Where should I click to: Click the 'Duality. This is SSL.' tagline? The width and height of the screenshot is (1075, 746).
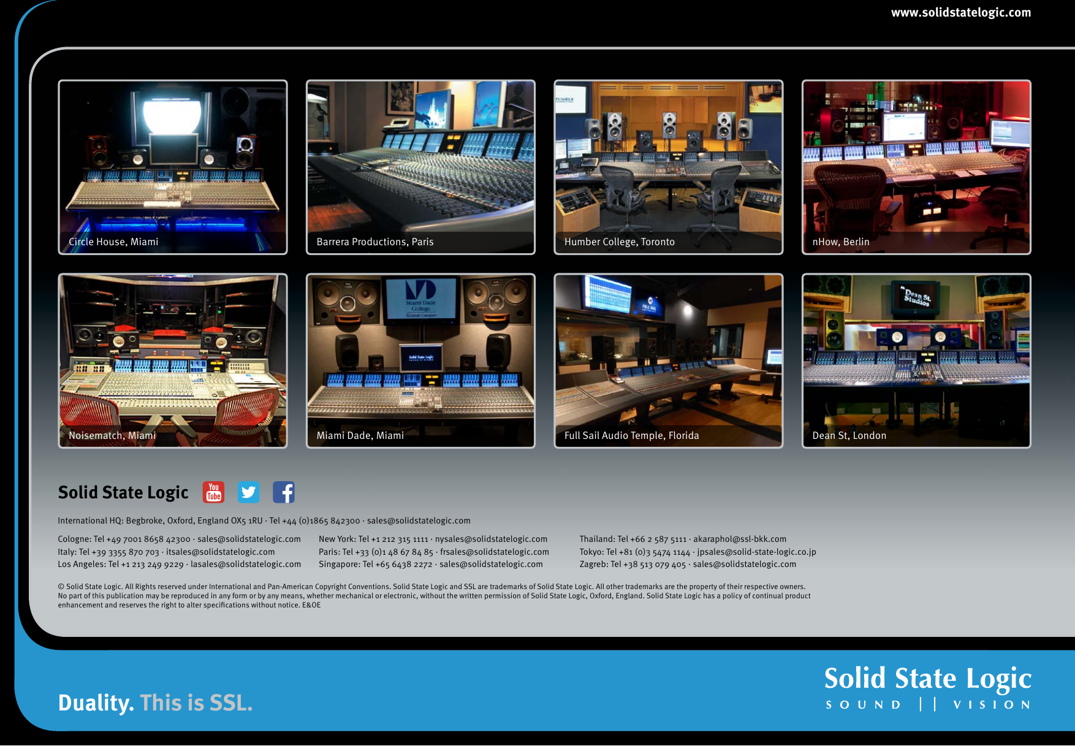pyautogui.click(x=155, y=702)
